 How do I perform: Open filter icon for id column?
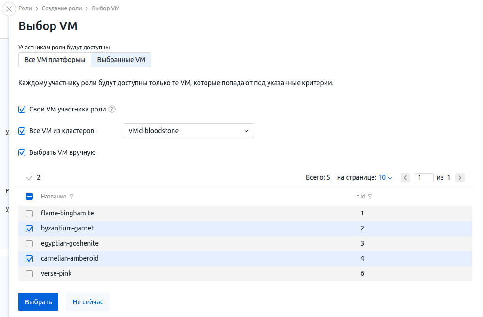pyautogui.click(x=370, y=197)
